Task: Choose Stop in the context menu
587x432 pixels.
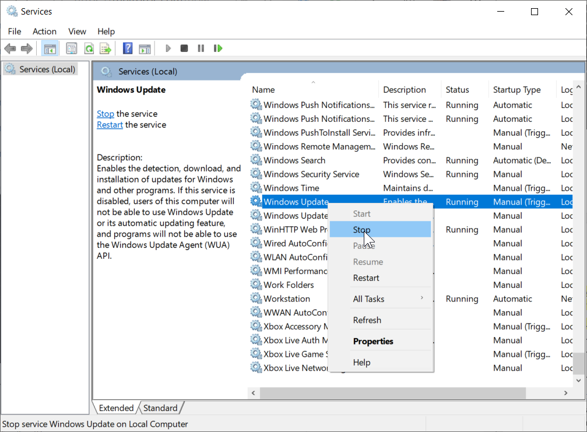Action: pyautogui.click(x=380, y=230)
